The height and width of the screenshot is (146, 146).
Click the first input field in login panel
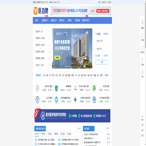coord(102,41)
